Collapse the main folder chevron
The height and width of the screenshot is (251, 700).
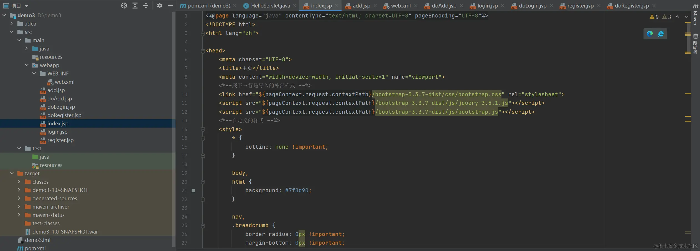[x=19, y=40]
